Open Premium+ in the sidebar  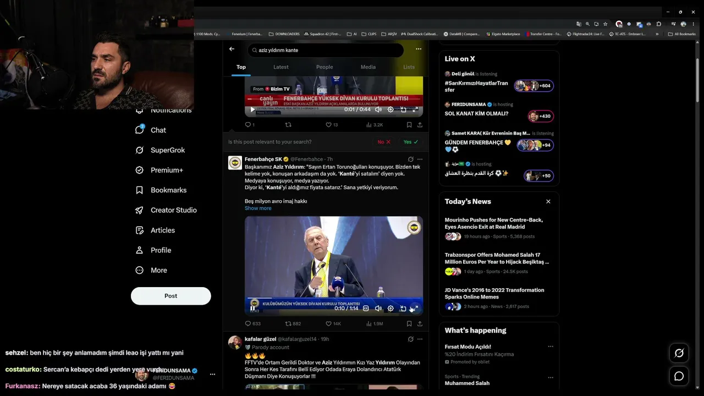tap(159, 170)
